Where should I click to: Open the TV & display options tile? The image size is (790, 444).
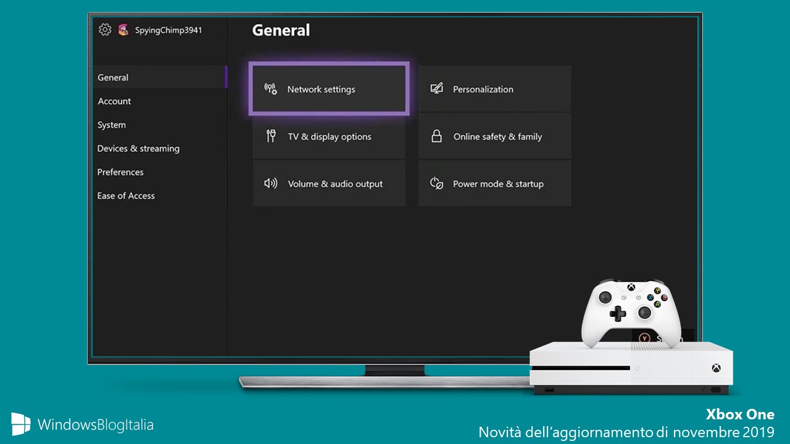click(x=329, y=136)
